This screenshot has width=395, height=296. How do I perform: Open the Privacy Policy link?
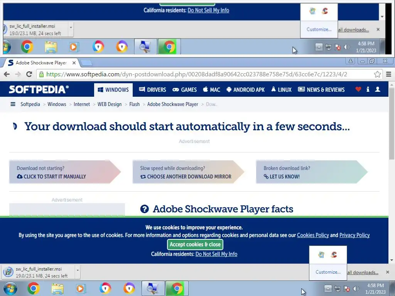click(354, 235)
